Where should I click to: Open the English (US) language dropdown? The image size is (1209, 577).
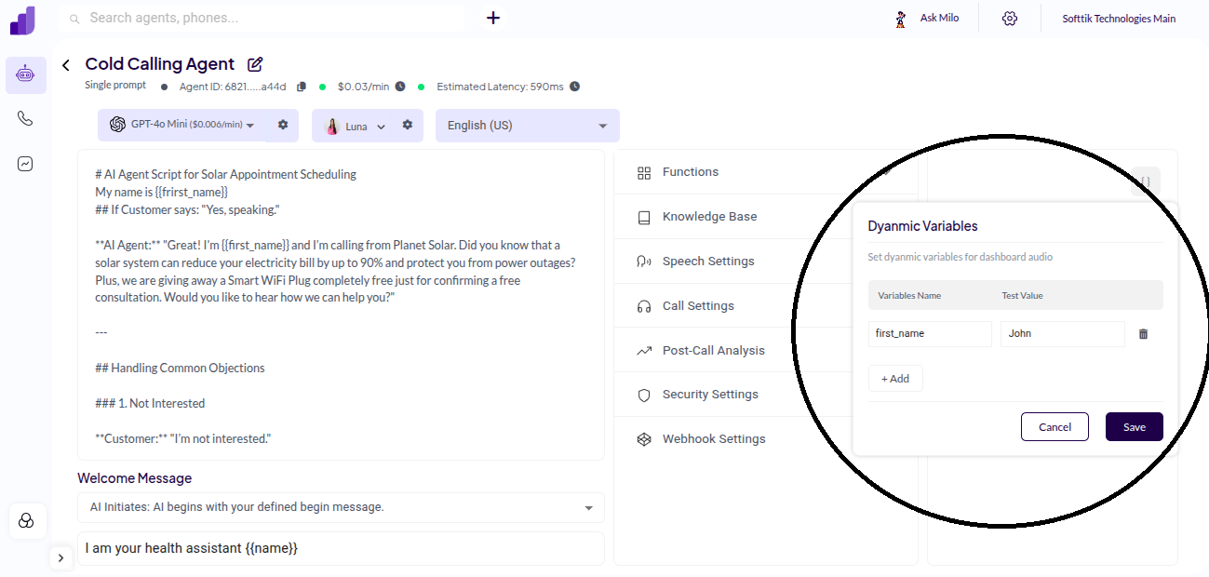point(528,126)
